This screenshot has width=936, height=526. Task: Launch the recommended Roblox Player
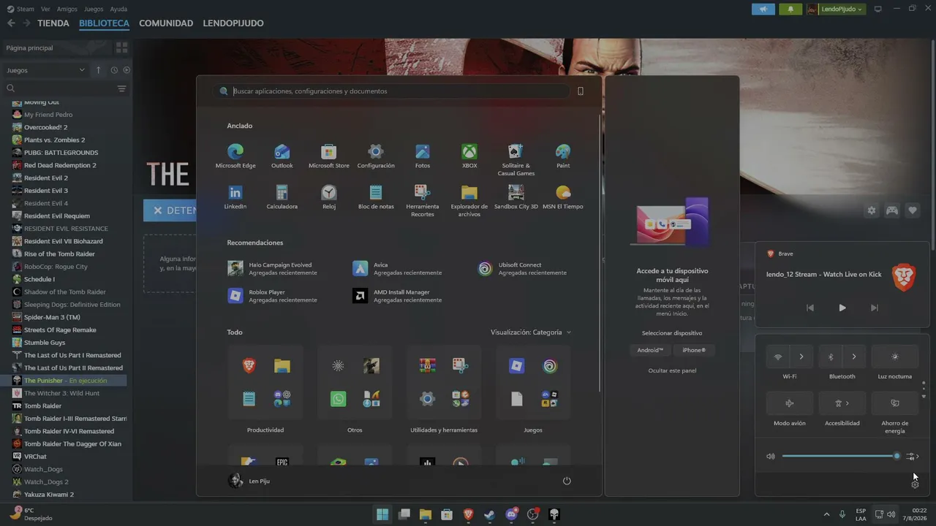click(x=272, y=296)
